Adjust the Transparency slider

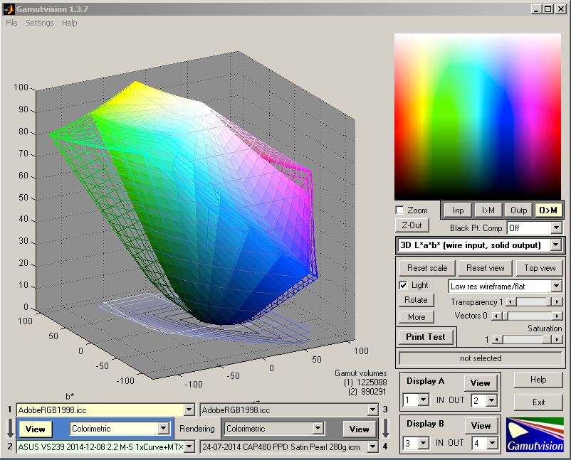tap(531, 302)
